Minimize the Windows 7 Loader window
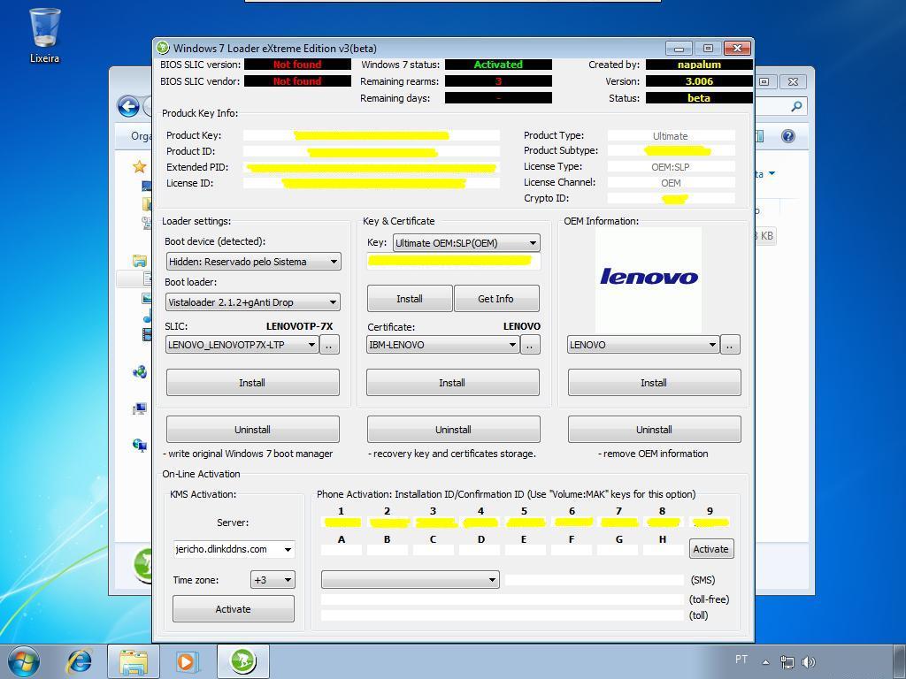 click(679, 49)
